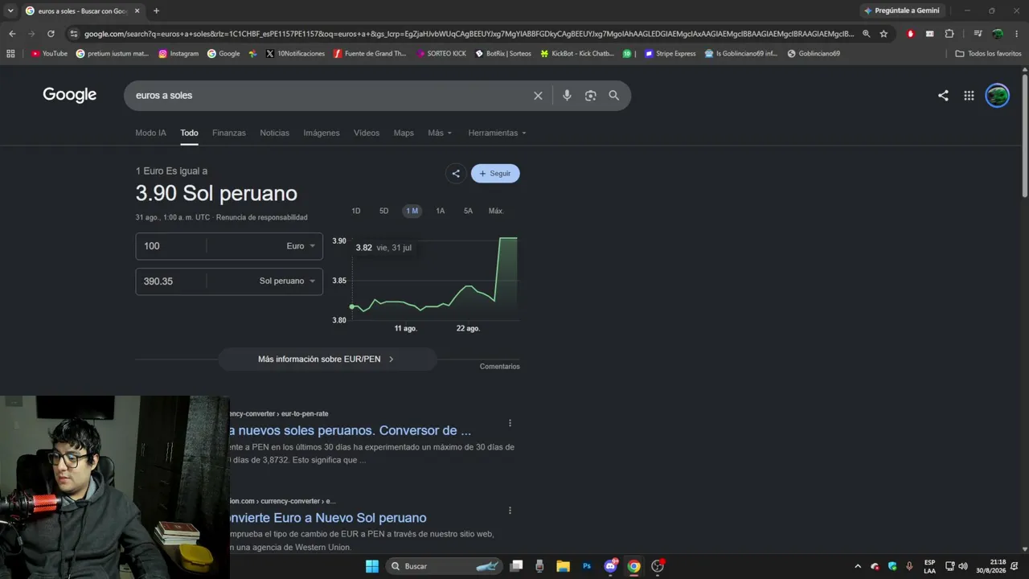Open the Google account profile avatar

pos(998,96)
